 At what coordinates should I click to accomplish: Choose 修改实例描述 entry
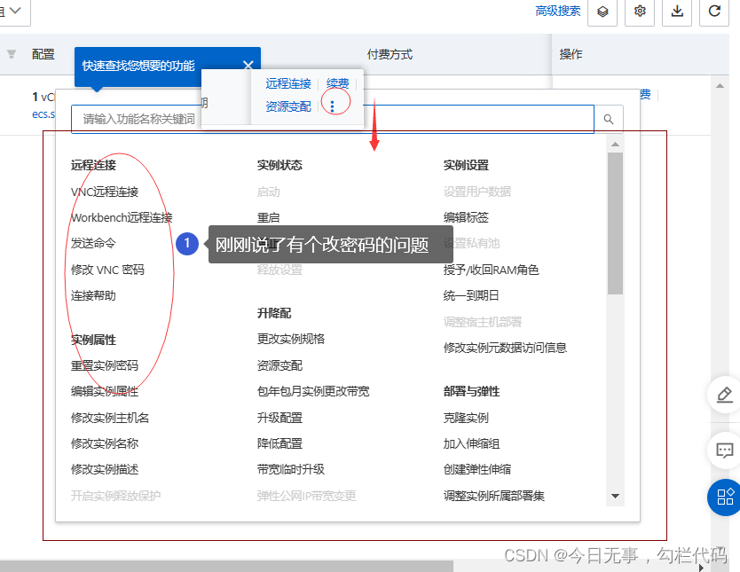pos(105,469)
